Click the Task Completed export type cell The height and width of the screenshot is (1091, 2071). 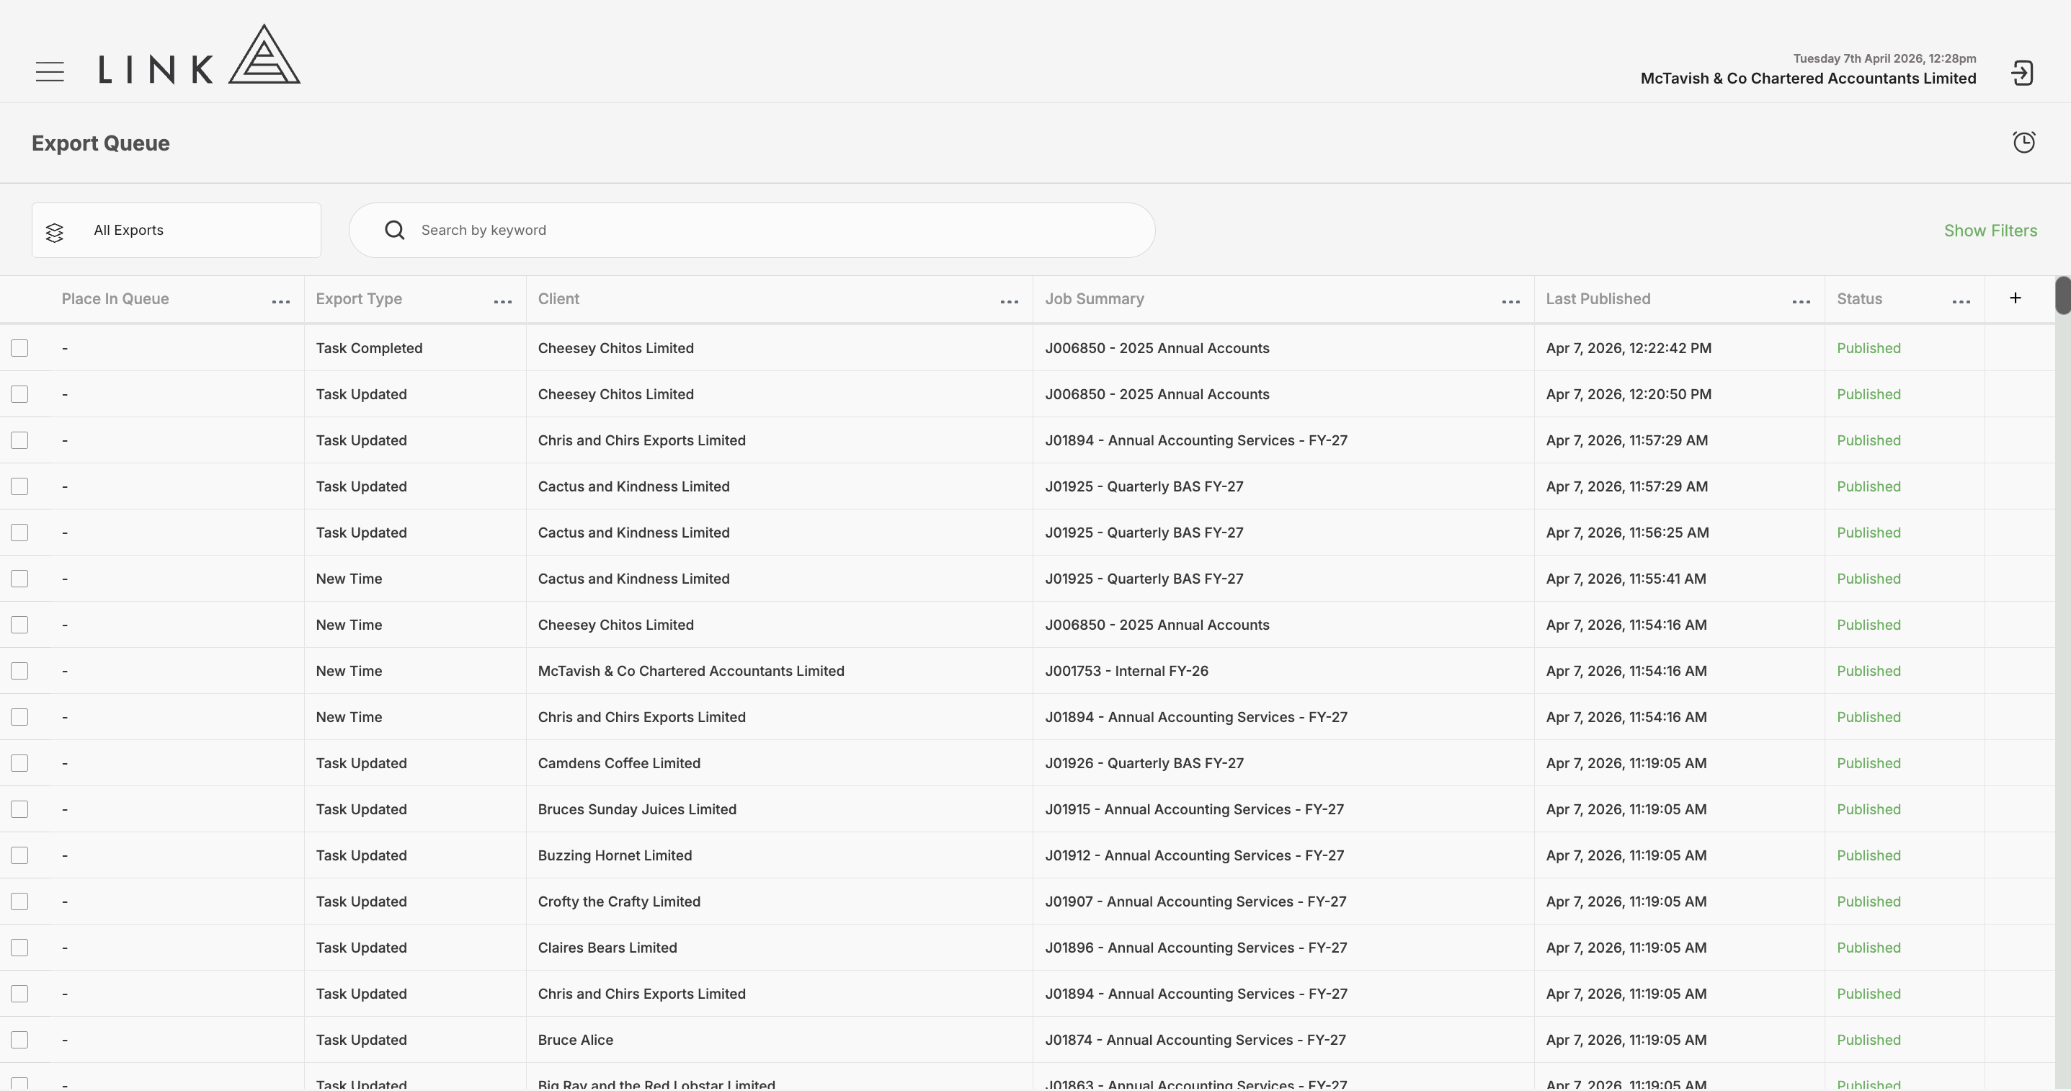pos(368,348)
